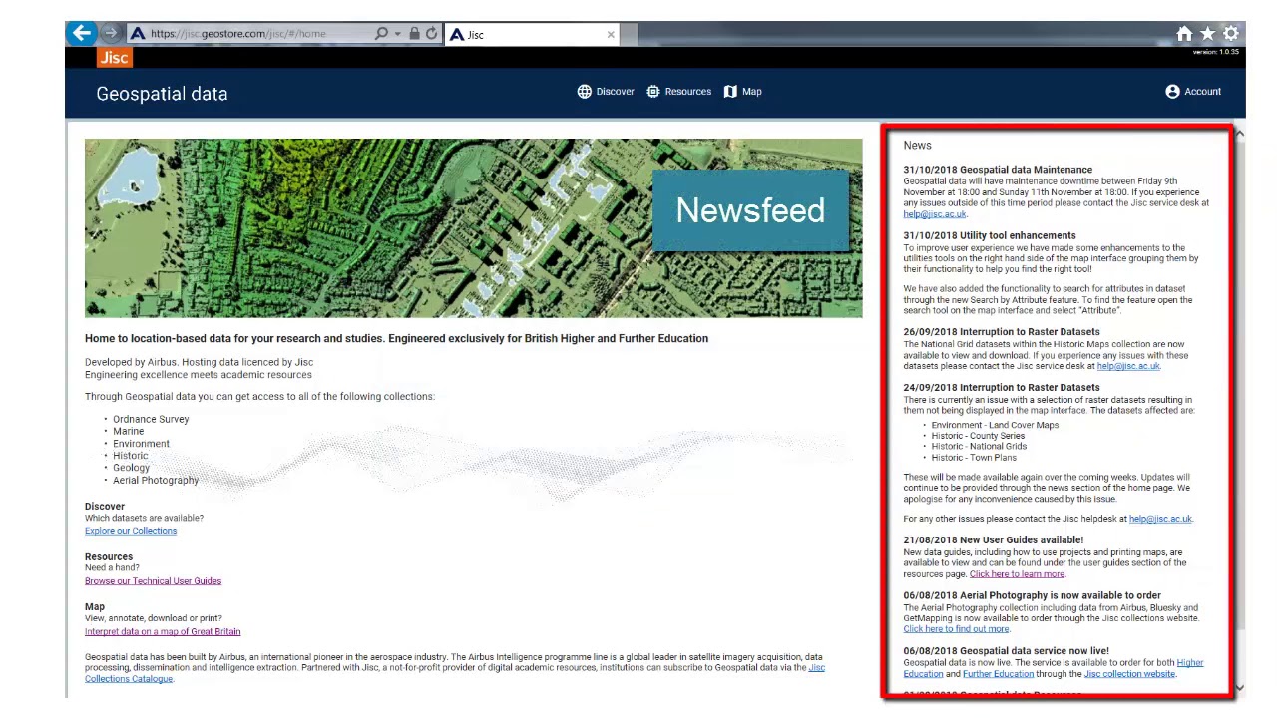Click help@jisc.ac.uk under Geospatial data Maintenance
The height and width of the screenshot is (718, 1277).
[x=934, y=214]
